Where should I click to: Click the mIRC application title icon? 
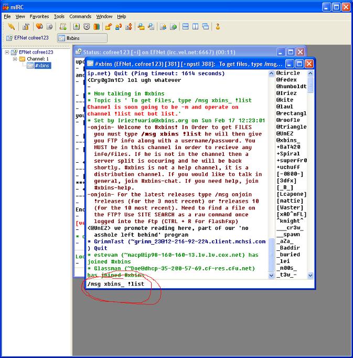coord(5,7)
